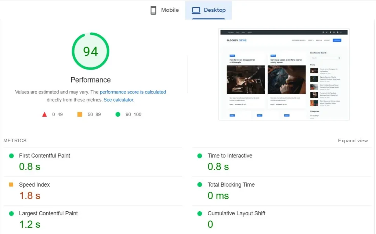Open the 'performance score is calculated' link
Screen dimensions: 376x234
133,92
